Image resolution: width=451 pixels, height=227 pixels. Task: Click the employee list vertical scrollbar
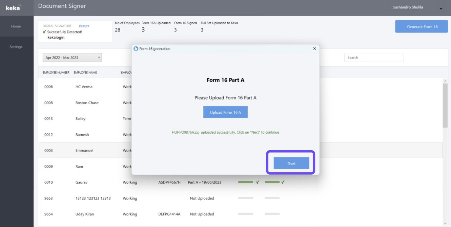click(x=445, y=105)
